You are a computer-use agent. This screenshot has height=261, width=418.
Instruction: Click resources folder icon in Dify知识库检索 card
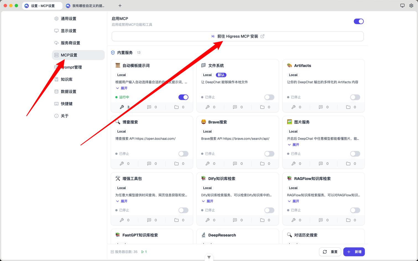tap(262, 220)
